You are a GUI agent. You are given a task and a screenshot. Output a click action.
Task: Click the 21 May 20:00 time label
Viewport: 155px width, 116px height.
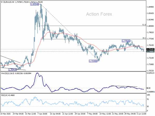pos(118,114)
